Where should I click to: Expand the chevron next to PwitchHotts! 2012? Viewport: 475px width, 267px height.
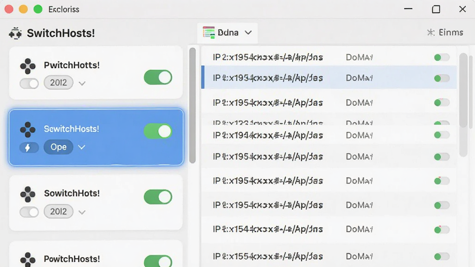pyautogui.click(x=82, y=83)
